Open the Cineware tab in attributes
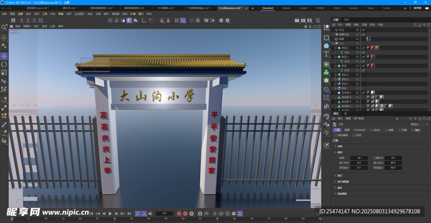This screenshot has width=431, height=223. (360, 130)
